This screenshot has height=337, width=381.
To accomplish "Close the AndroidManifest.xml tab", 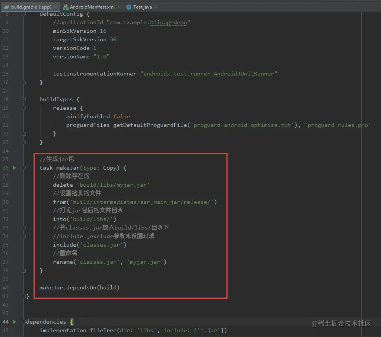I will pos(119,7).
